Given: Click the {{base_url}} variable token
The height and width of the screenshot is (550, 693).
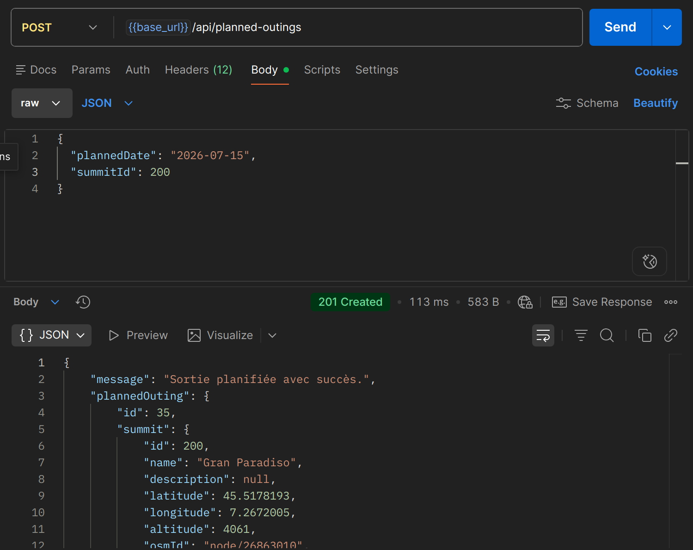Looking at the screenshot, I should [x=158, y=27].
